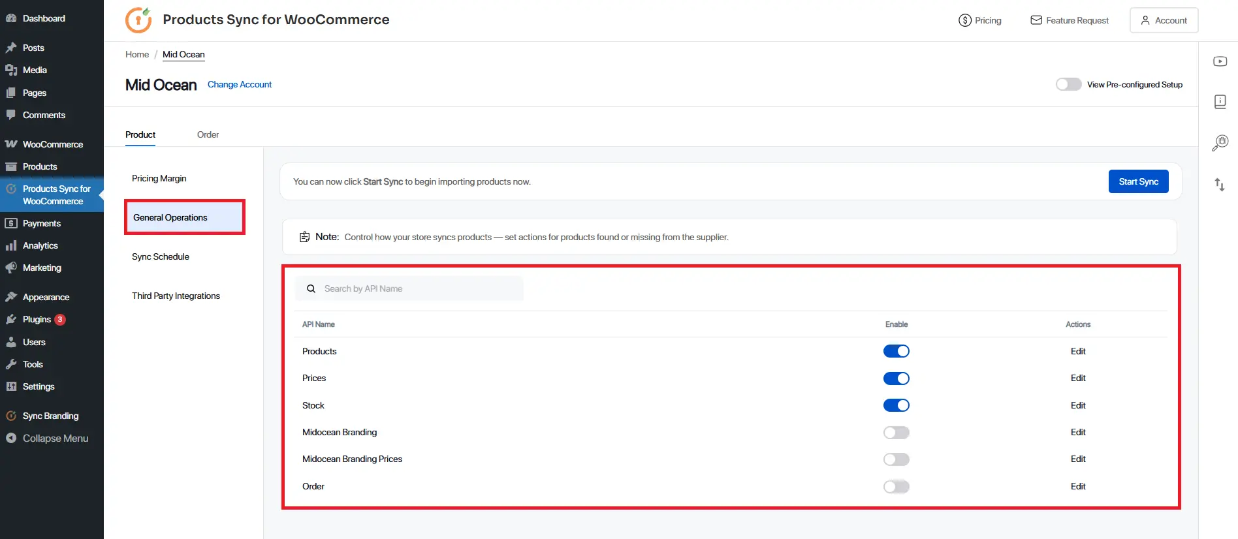1238x539 pixels.
Task: Click the Posts pin icon
Action: [11, 48]
